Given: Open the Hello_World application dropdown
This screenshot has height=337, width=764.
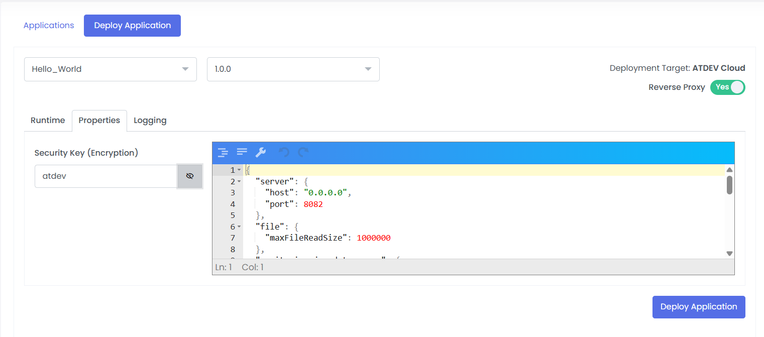Looking at the screenshot, I should [x=110, y=69].
